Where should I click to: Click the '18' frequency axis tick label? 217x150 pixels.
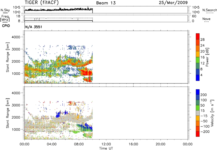pyautogui.click(x=18, y=16)
